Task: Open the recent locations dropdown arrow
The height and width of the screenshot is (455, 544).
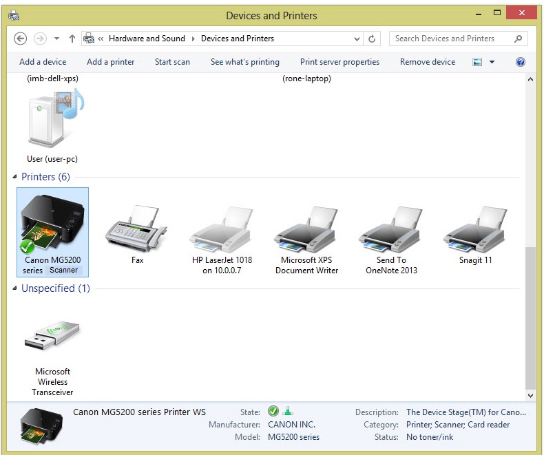Action: 56,39
